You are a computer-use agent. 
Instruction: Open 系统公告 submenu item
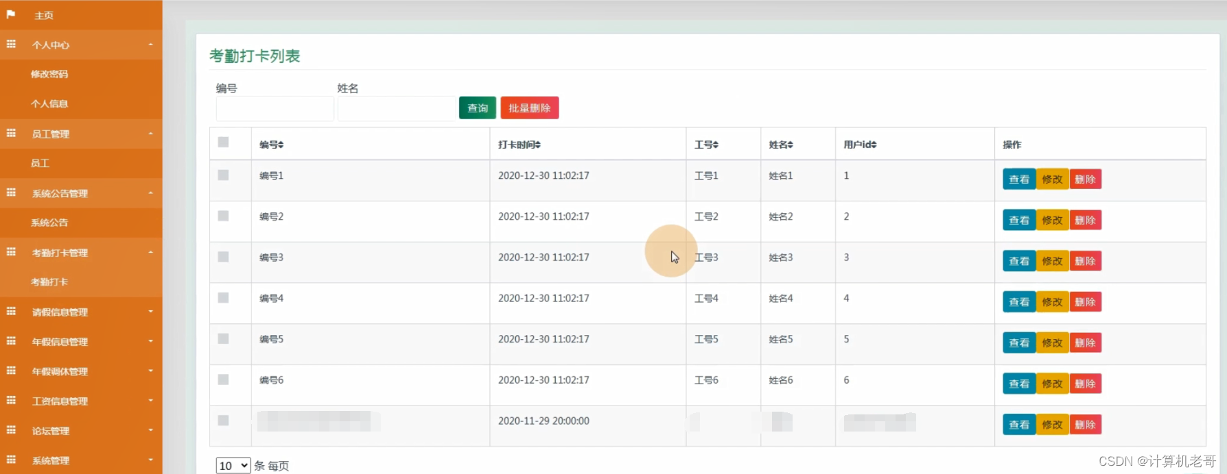(49, 223)
